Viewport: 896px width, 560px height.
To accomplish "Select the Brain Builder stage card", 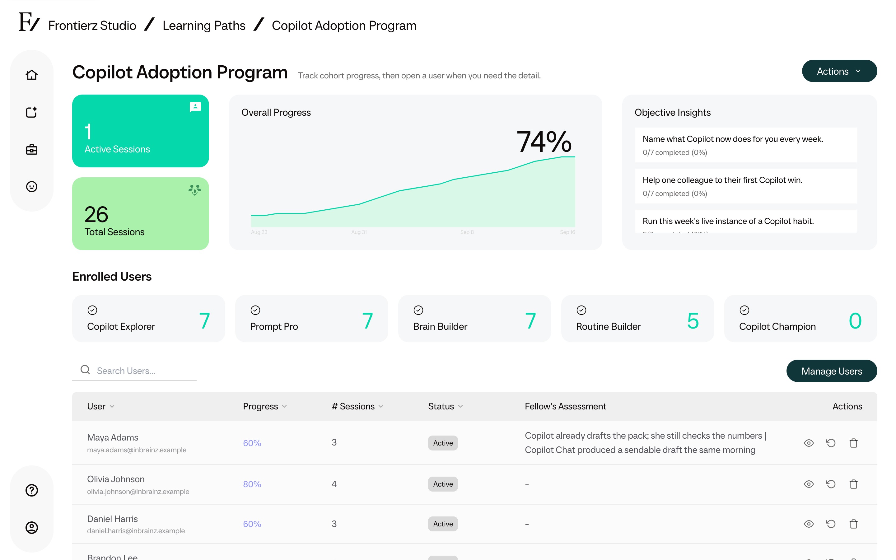I will (x=474, y=319).
